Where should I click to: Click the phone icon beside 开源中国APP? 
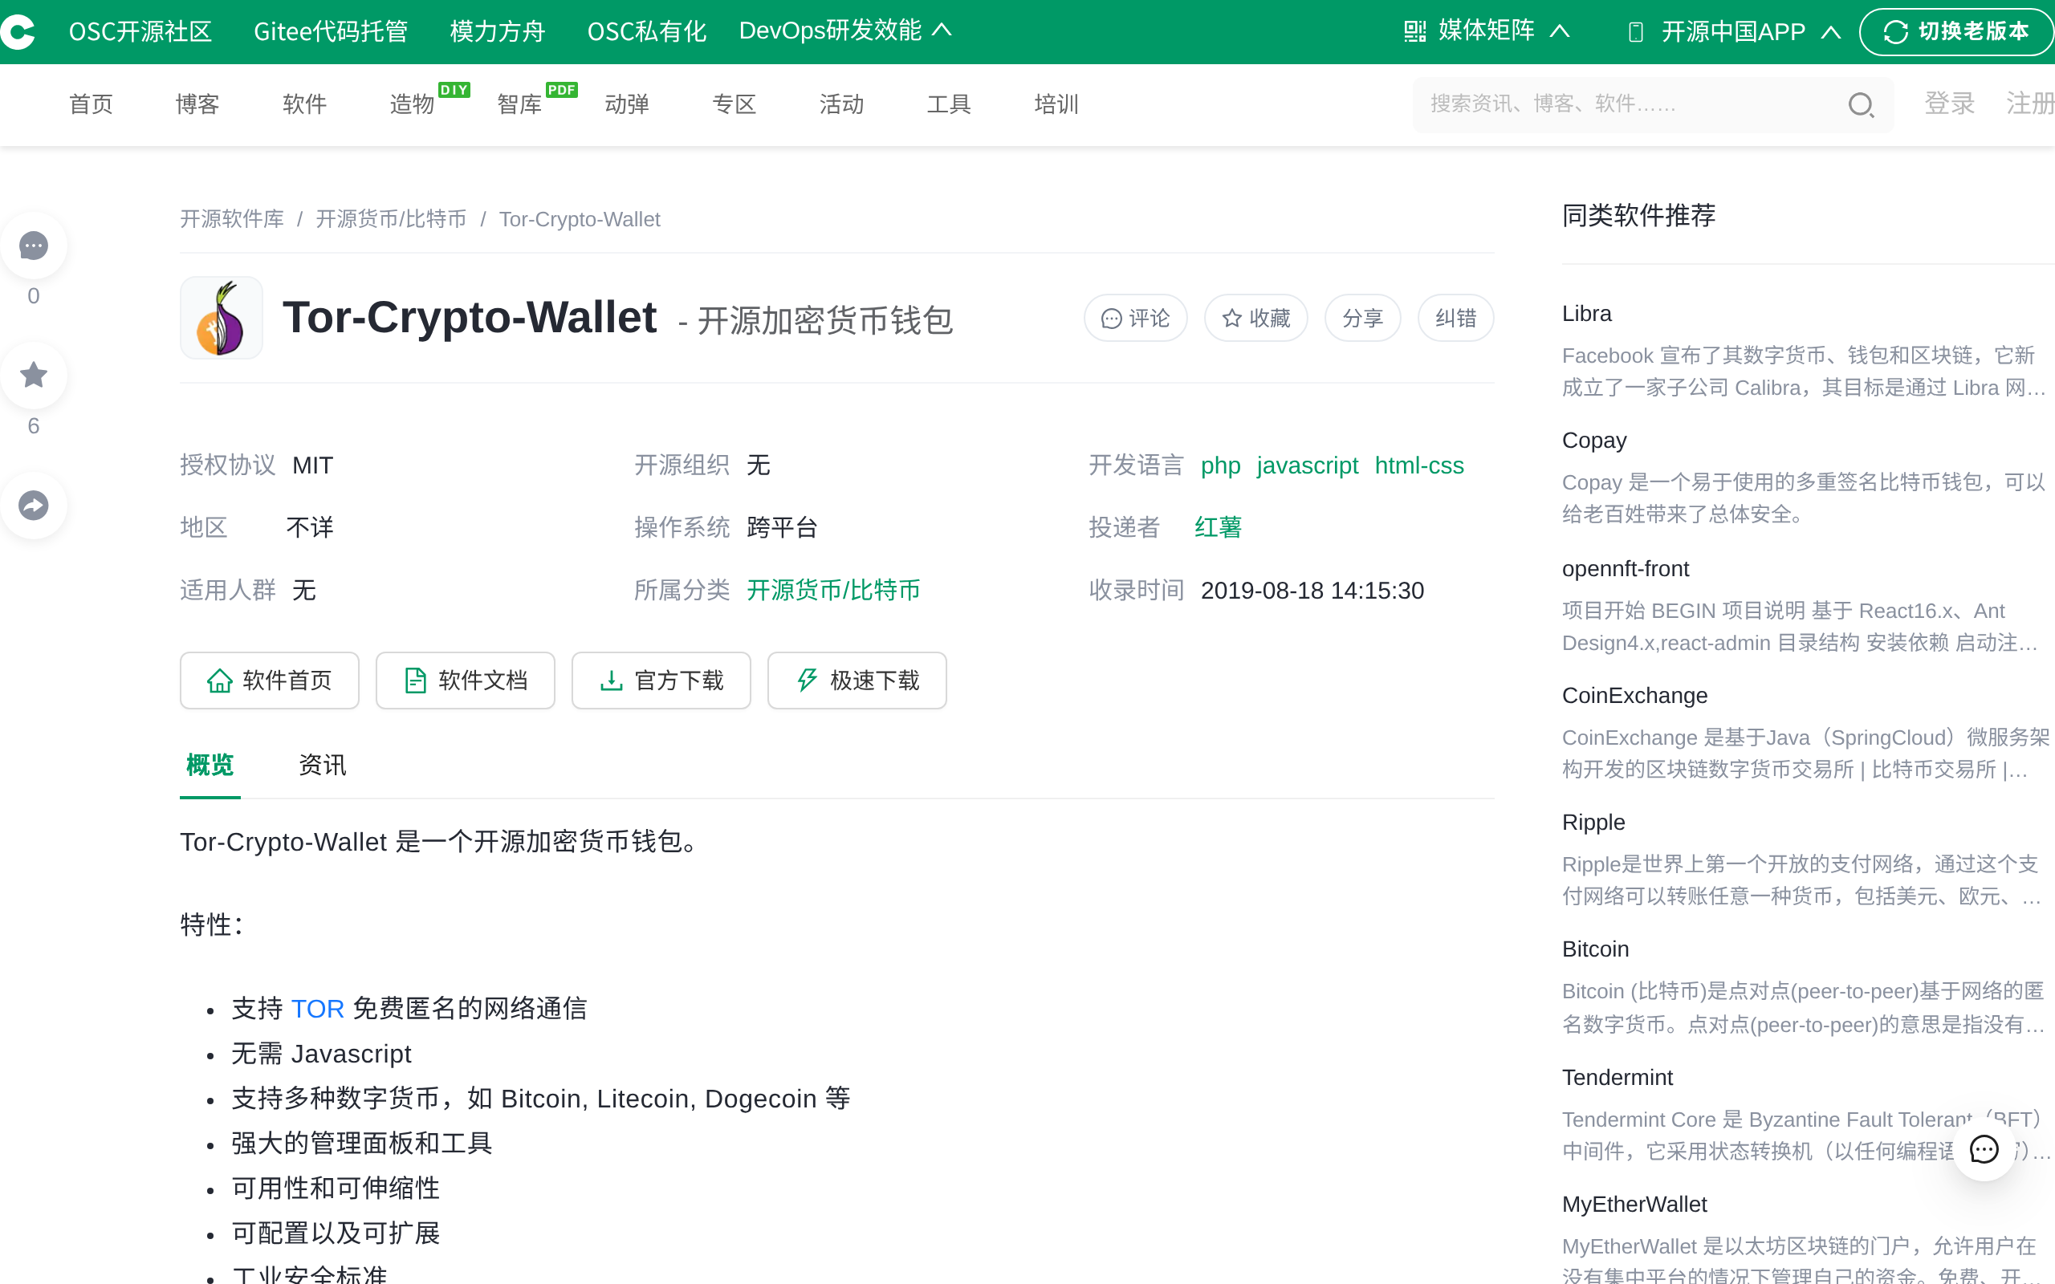click(x=1634, y=32)
